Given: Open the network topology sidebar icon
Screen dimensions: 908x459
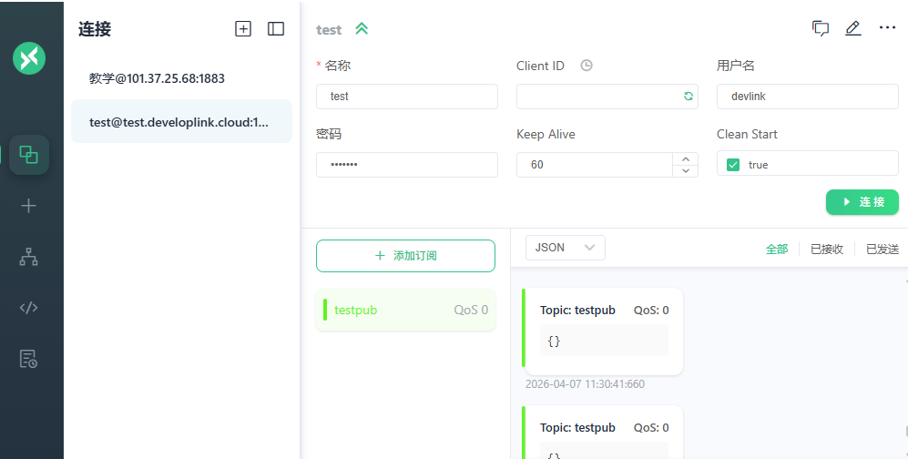Looking at the screenshot, I should coord(28,257).
